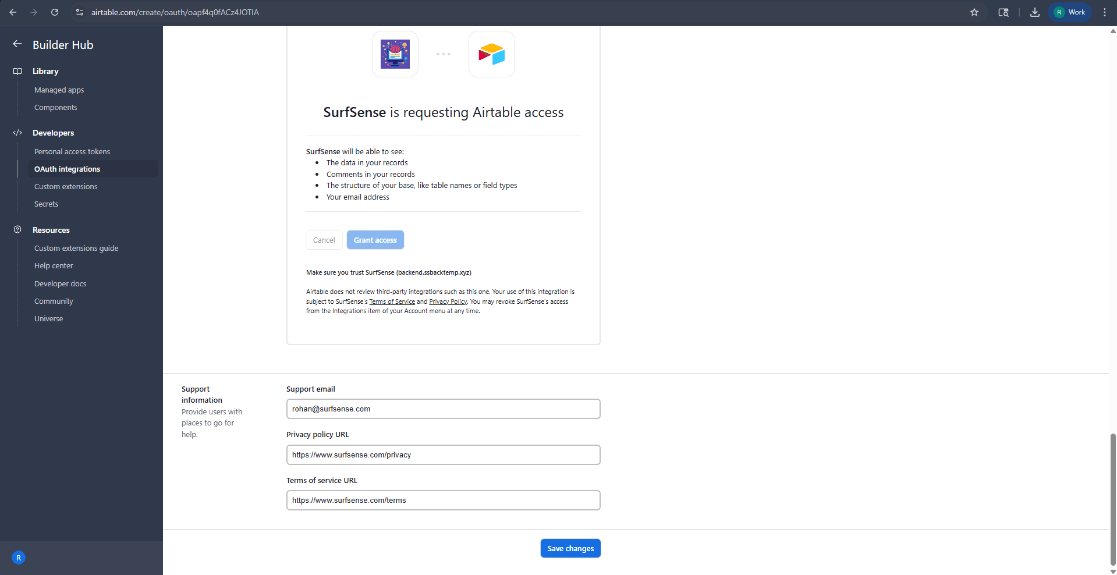Open the Terms of Service link
Screen dimensions: 1117x575
point(392,301)
